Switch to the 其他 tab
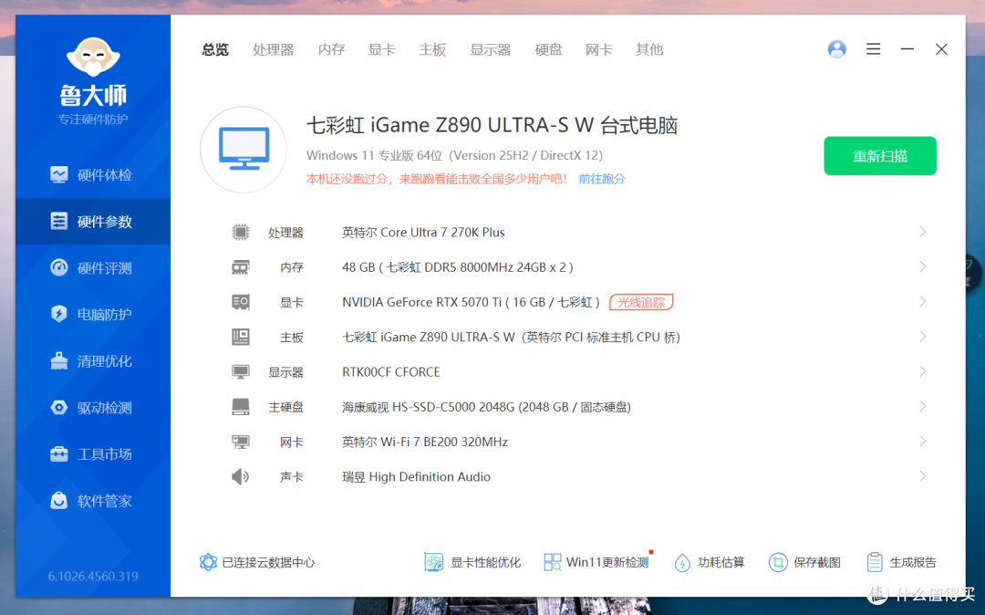 [x=649, y=49]
